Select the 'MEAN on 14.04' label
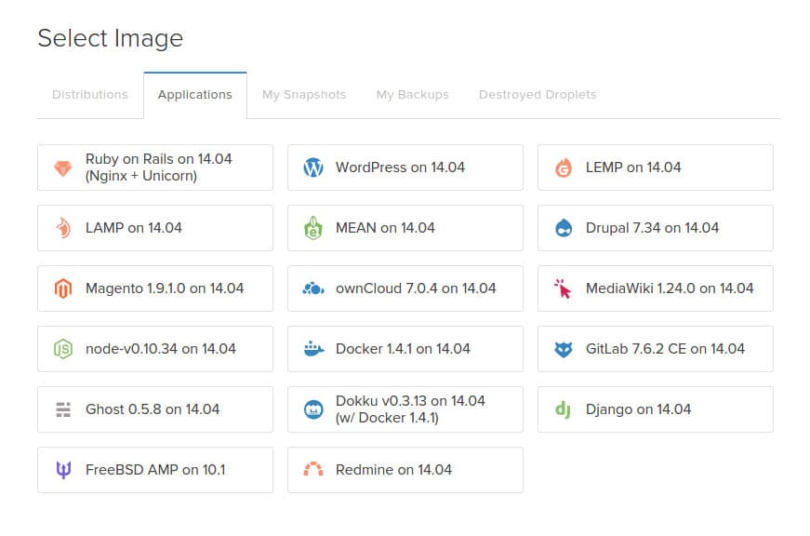Image resolution: width=810 pixels, height=536 pixels. point(385,228)
